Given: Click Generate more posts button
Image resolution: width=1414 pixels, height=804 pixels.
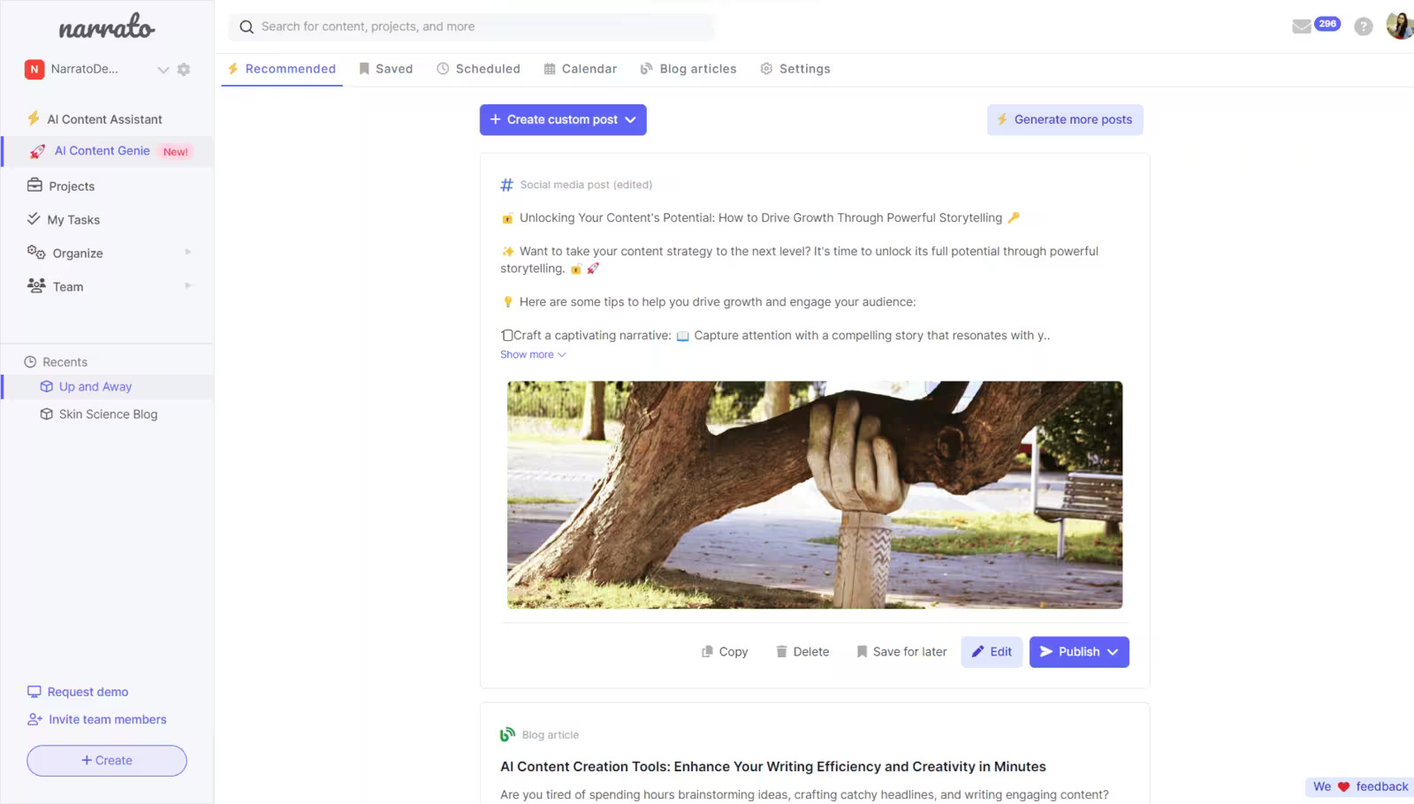Looking at the screenshot, I should (x=1064, y=120).
